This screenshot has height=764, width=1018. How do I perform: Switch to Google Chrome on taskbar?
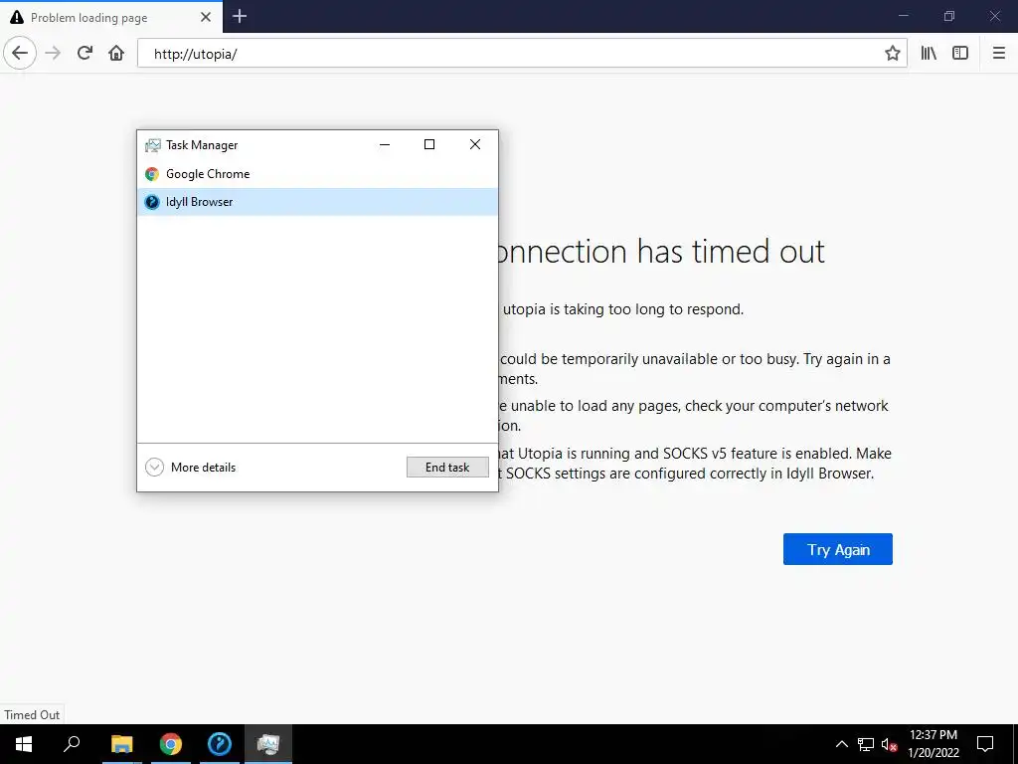point(171,744)
